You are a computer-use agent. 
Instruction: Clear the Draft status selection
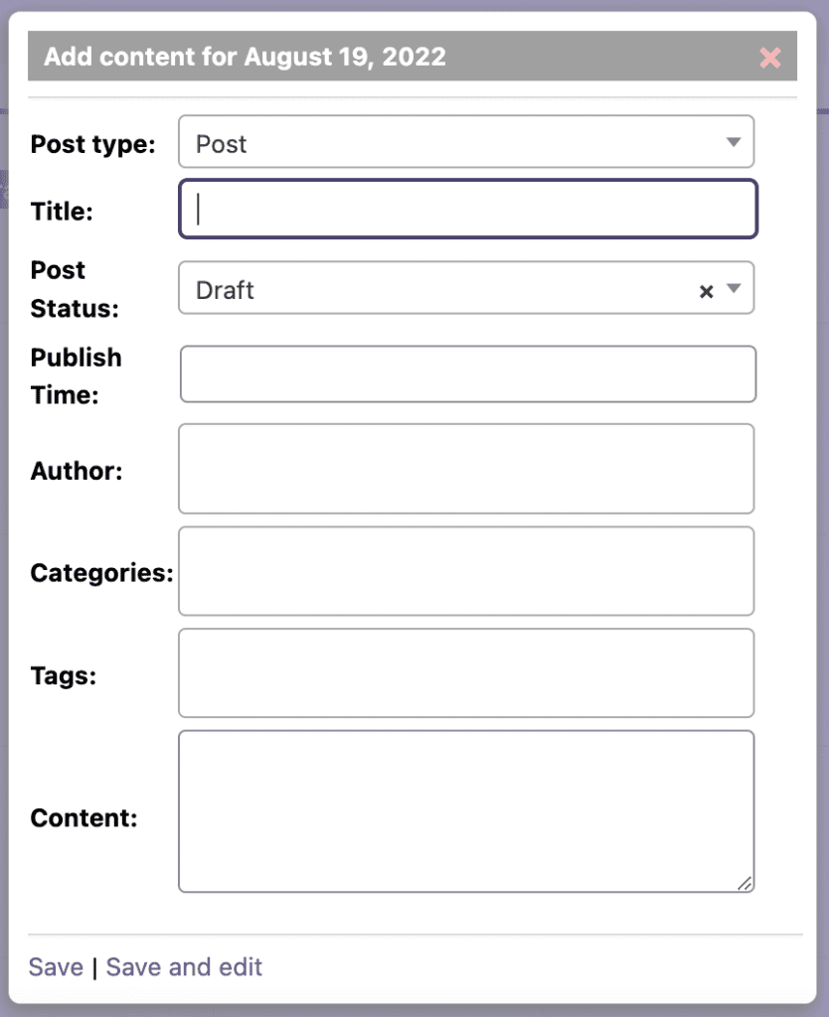(706, 291)
